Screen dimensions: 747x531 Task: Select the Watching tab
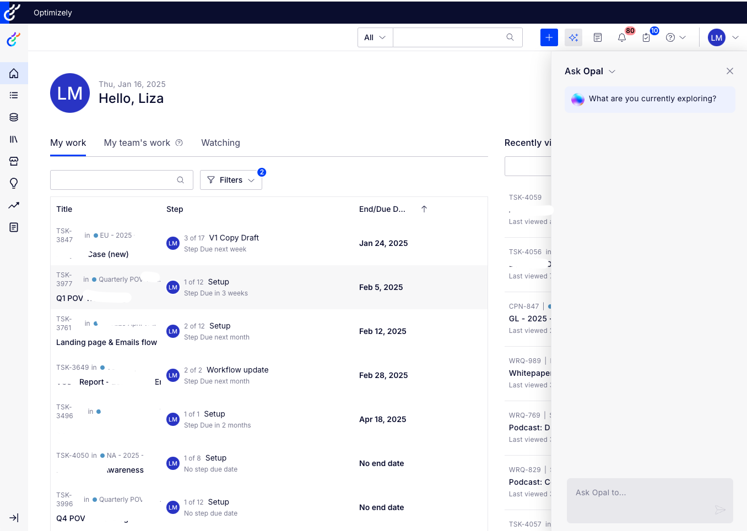(220, 143)
